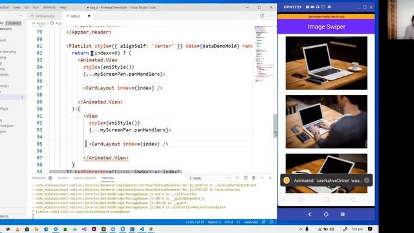Click the unsaved dot on App.js tab
414x233 pixels.
[x=89, y=16]
